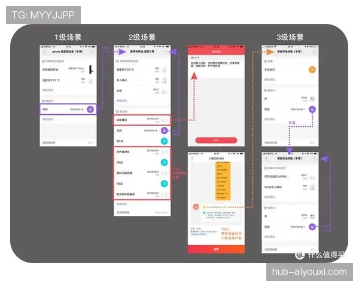The height and width of the screenshot is (287, 359).
Task: Tap door sensor icon on 客房关电热毯 screen
Action: click(312, 177)
